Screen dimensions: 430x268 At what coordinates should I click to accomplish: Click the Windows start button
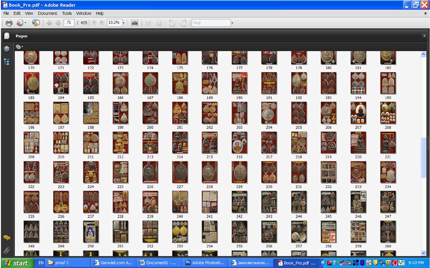tap(16, 263)
